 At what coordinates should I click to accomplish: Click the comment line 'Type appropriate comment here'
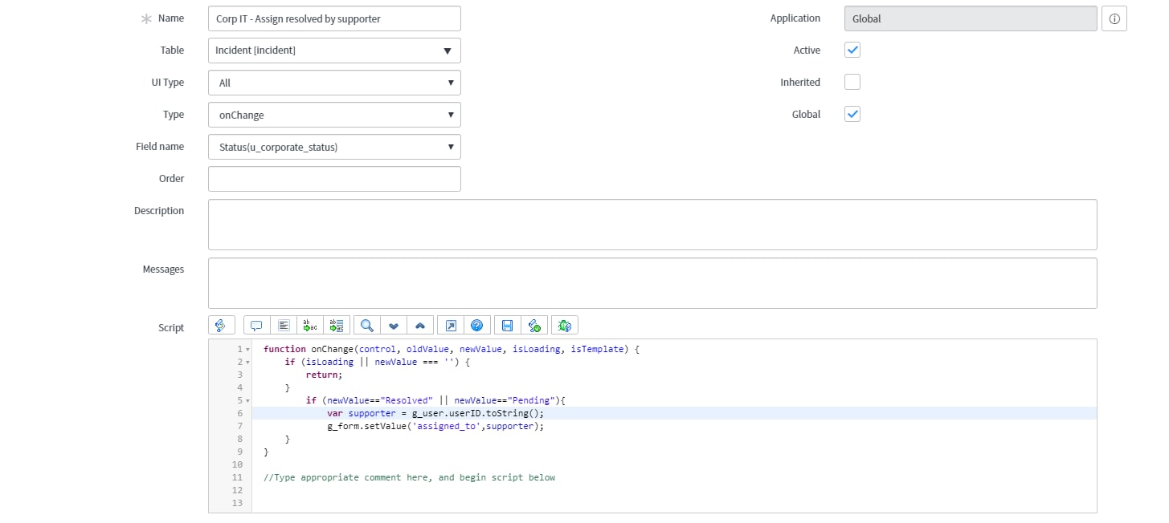coord(409,477)
